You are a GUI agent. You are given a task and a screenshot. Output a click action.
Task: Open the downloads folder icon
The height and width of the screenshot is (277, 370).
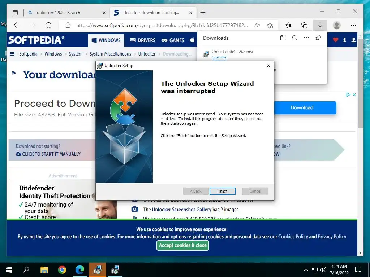point(283,38)
